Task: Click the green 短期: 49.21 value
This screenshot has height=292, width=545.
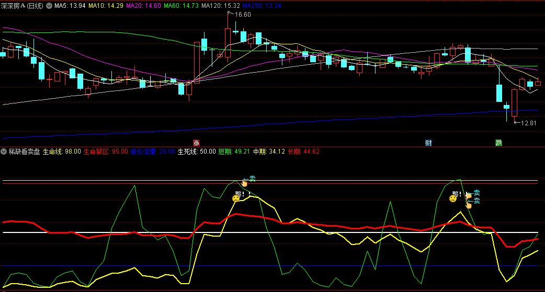Action: click(234, 151)
